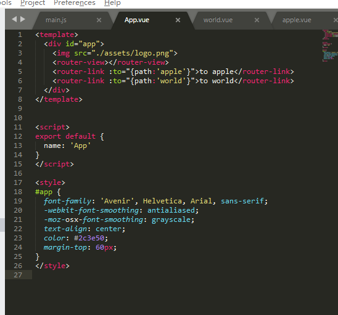The image size is (338, 315).
Task: Click the './assets/logo.png' src value
Action: pyautogui.click(x=133, y=53)
